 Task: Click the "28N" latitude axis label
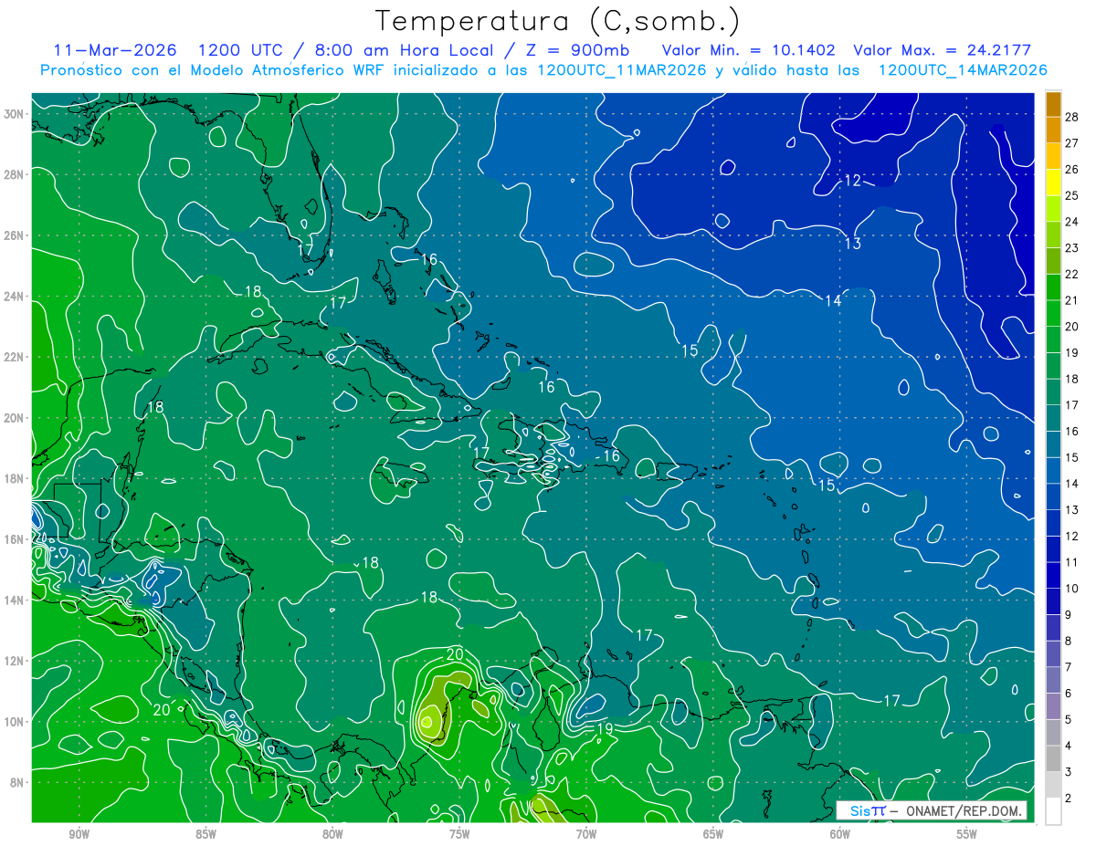pos(16,174)
